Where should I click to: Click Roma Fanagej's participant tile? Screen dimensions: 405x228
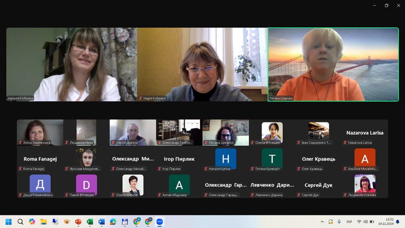[x=40, y=159]
